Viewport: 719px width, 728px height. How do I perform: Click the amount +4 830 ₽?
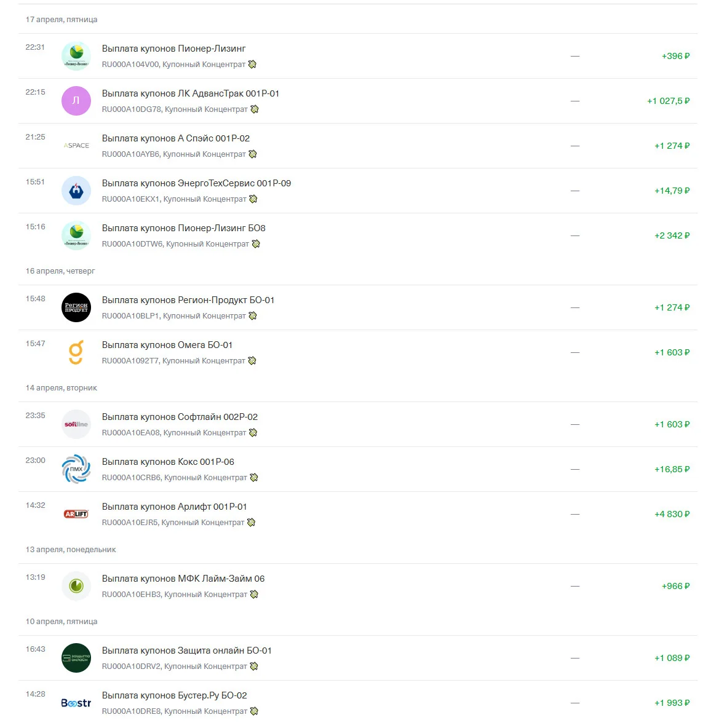pos(672,515)
